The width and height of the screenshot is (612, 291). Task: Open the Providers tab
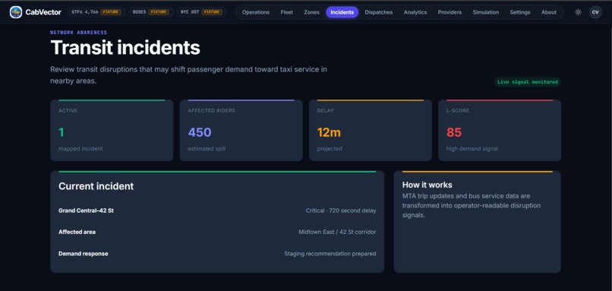[450, 12]
